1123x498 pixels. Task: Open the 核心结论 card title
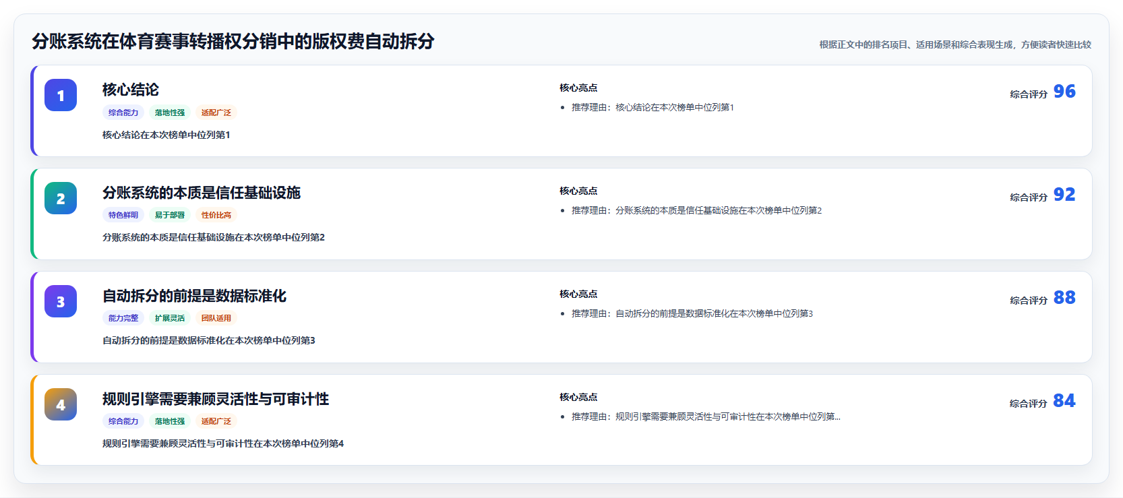tap(131, 90)
